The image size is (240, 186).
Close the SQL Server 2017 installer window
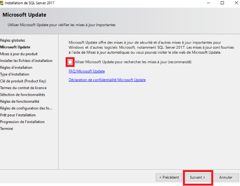click(237, 3)
